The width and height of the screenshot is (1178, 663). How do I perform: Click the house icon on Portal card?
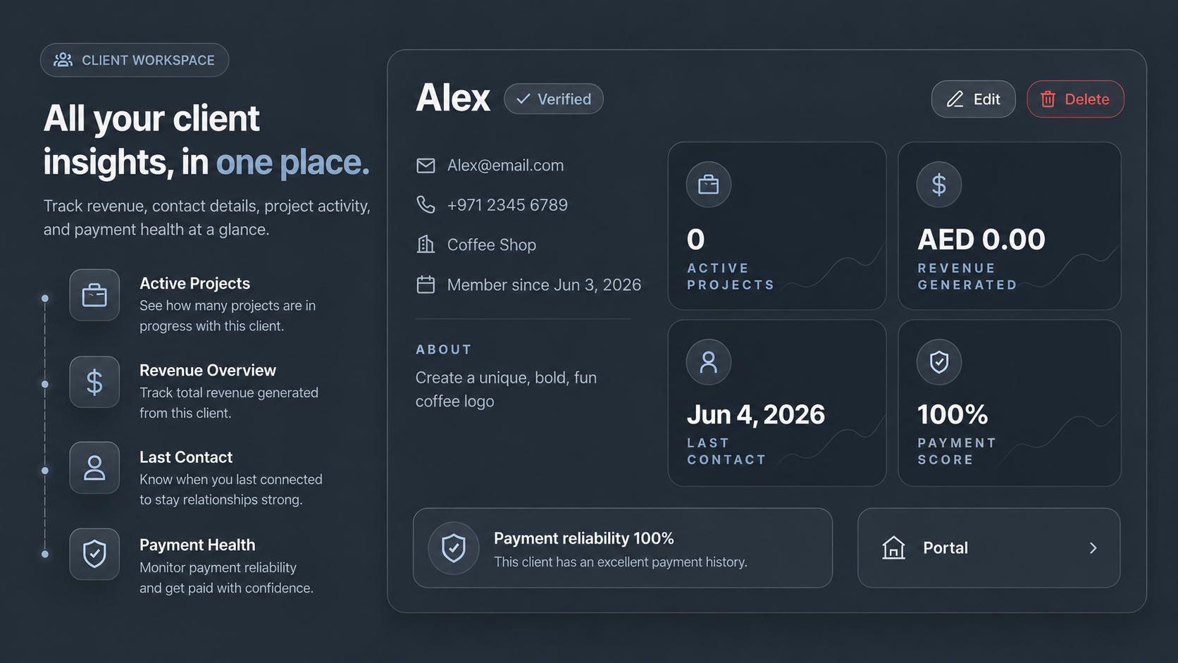coord(893,547)
